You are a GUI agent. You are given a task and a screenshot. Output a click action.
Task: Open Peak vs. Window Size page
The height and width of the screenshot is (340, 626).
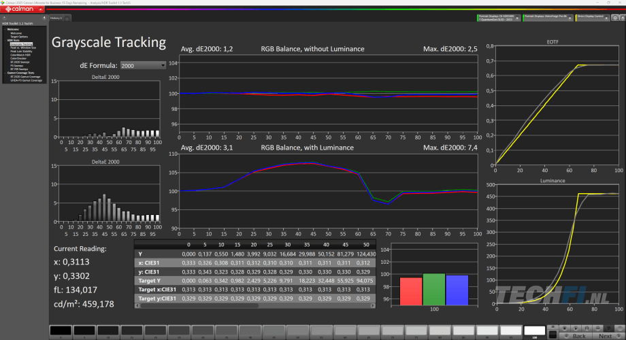(x=23, y=48)
